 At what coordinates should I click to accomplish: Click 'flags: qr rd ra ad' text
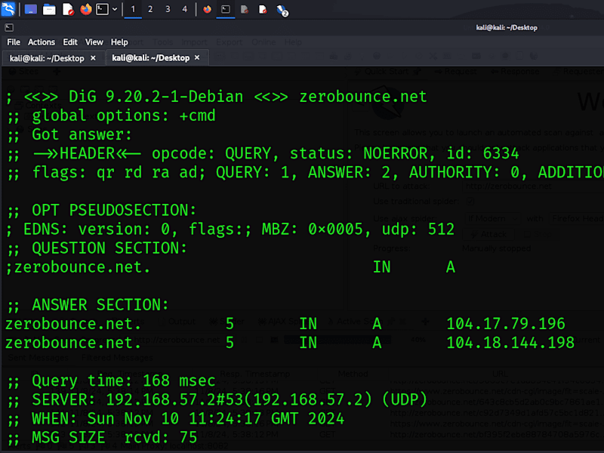(115, 172)
